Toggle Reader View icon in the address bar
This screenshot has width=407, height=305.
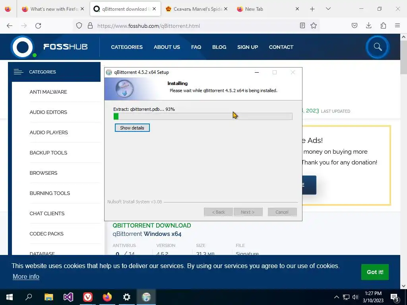302,26
